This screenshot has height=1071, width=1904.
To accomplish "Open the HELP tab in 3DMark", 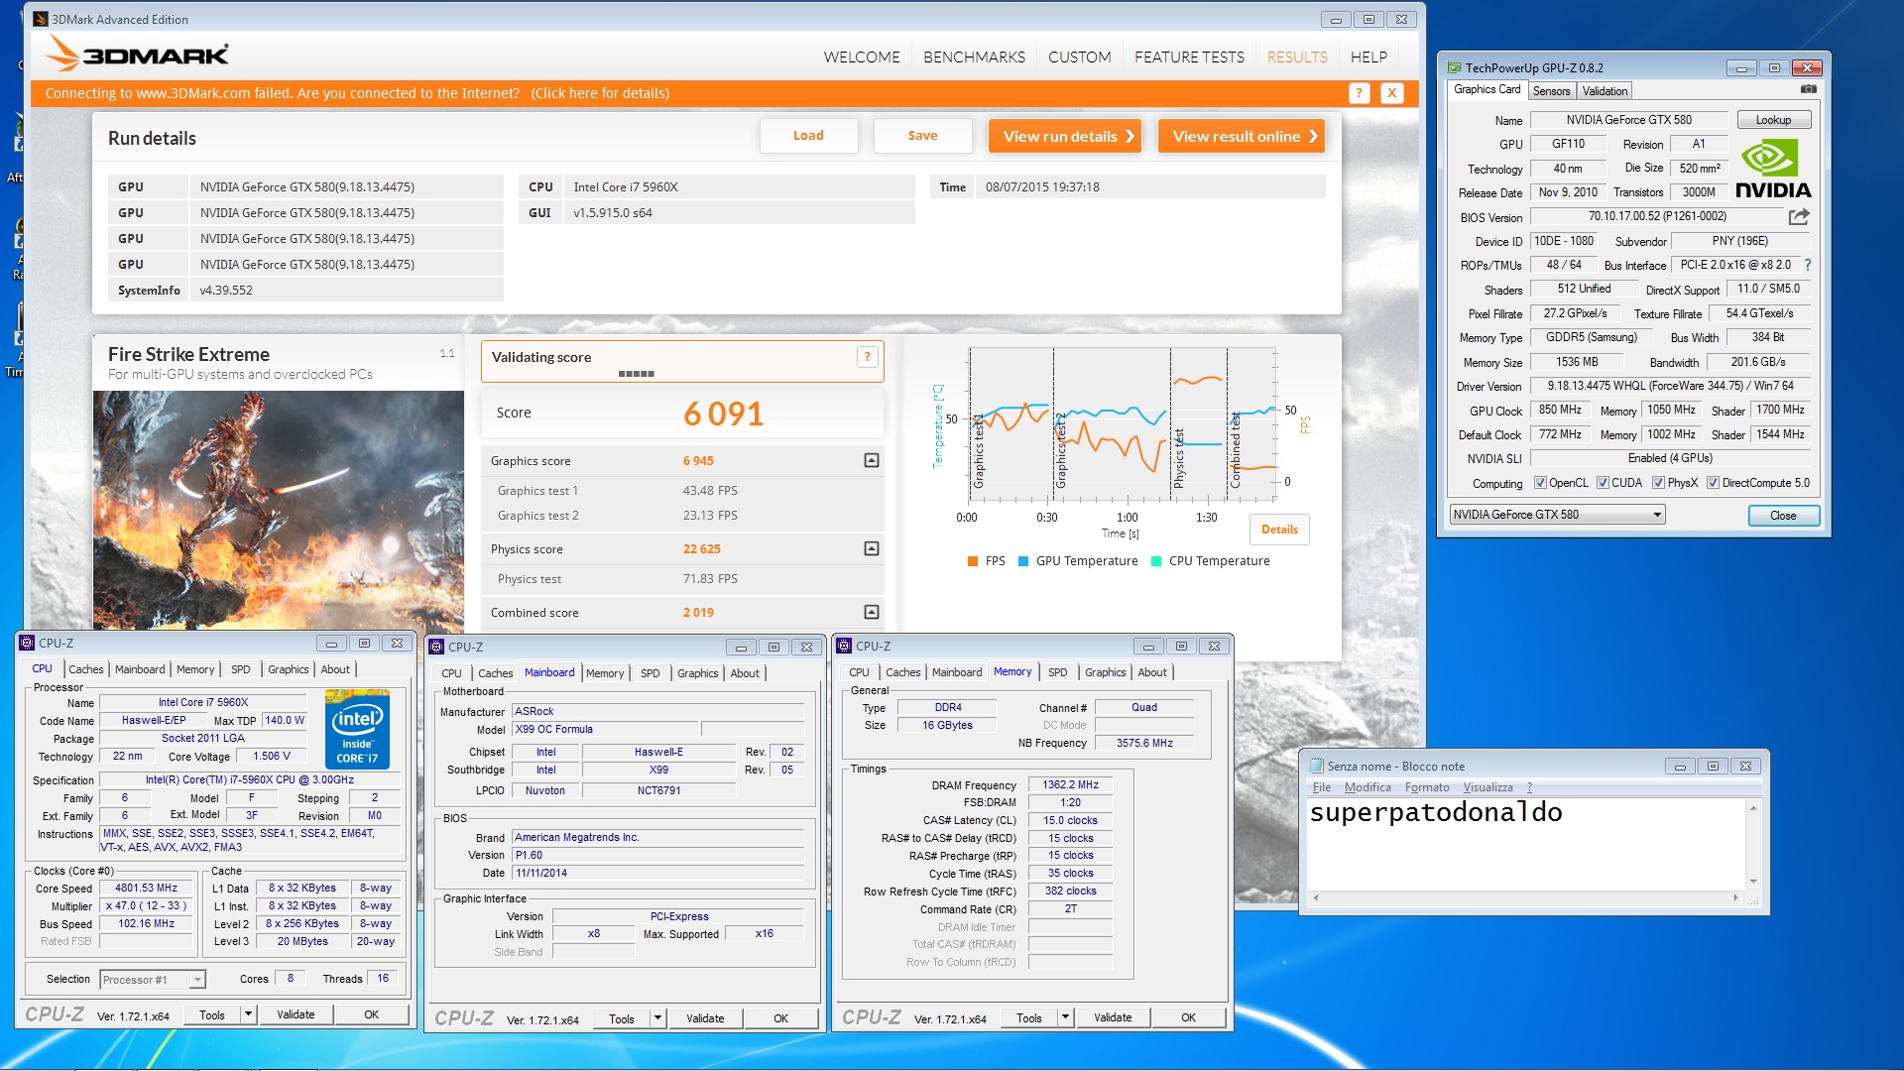I will (x=1368, y=58).
